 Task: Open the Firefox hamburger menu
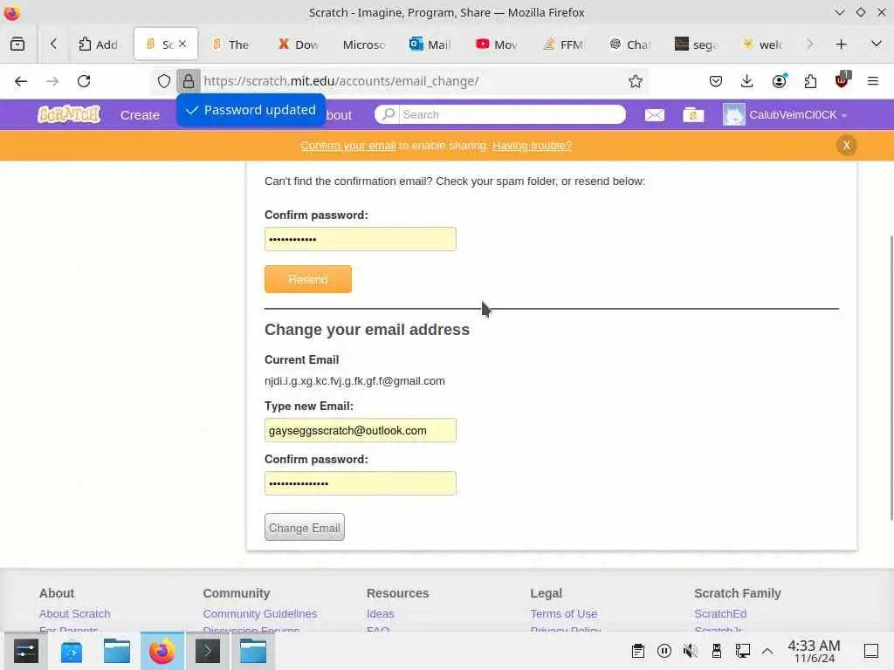873,81
